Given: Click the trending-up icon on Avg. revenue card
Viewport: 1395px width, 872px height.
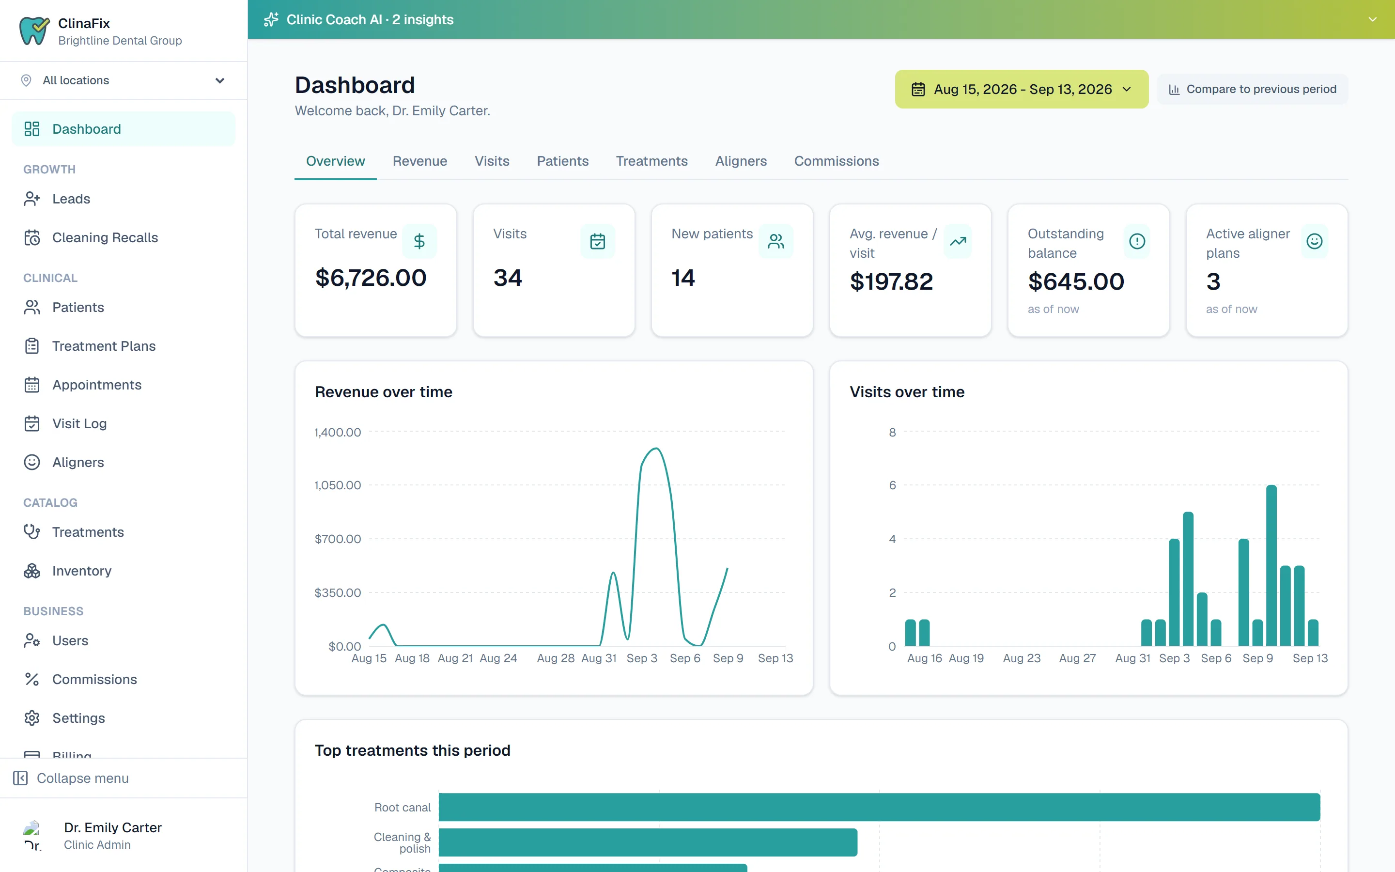Looking at the screenshot, I should tap(958, 241).
